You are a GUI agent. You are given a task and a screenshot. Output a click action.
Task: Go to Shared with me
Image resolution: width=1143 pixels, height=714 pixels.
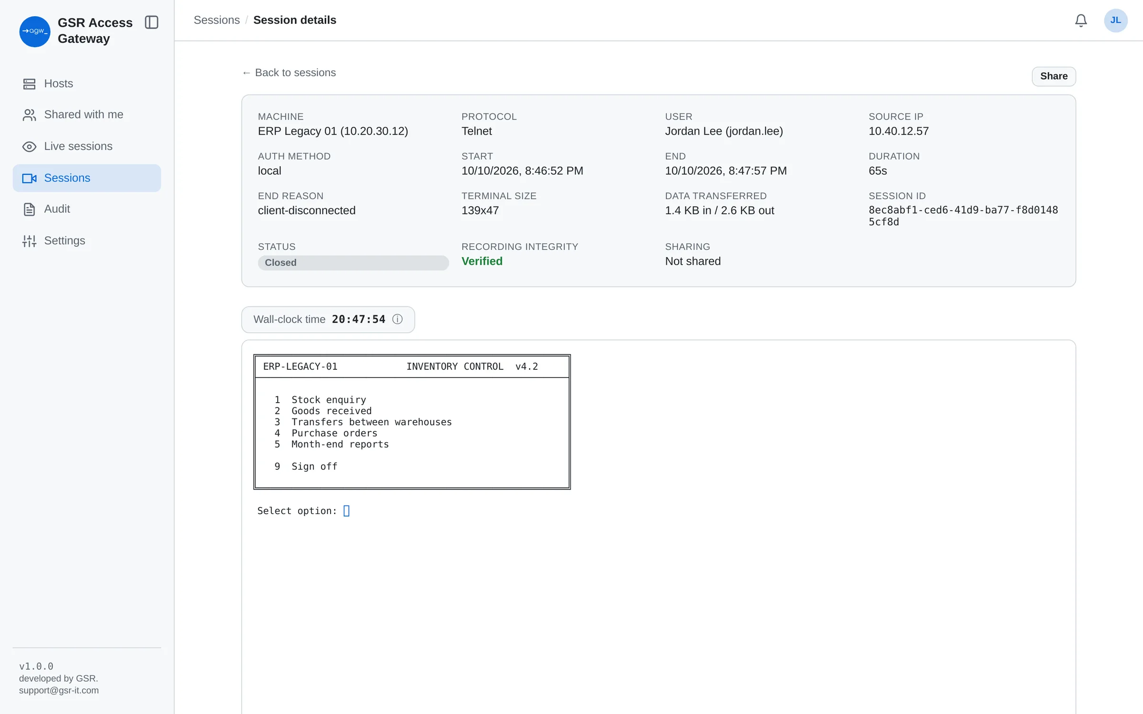coord(87,115)
